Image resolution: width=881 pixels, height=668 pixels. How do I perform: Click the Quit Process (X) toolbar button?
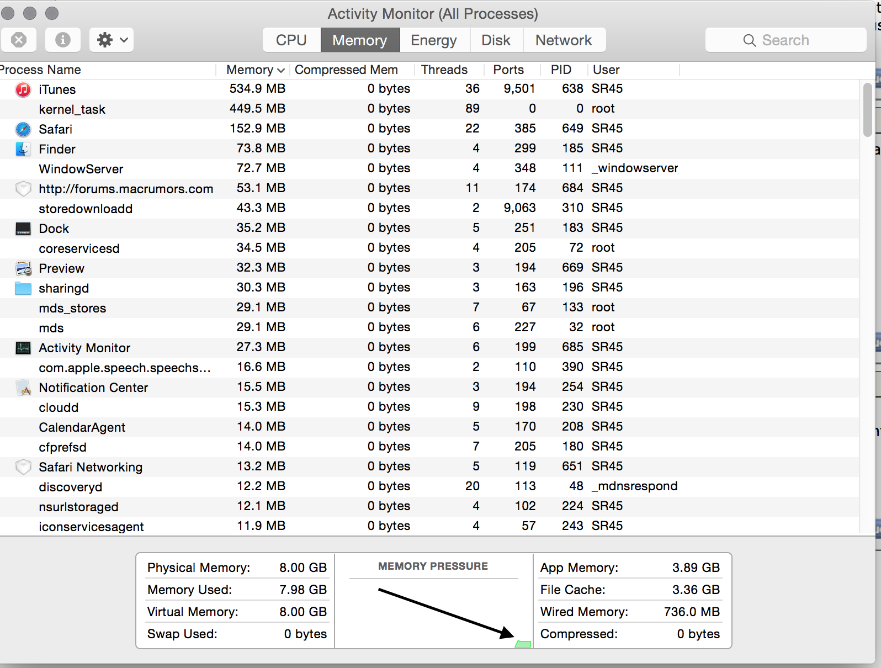[x=19, y=40]
